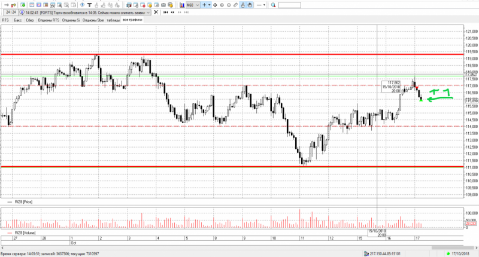Go to previous message arrow
The height and width of the screenshot is (257, 479).
point(172,12)
